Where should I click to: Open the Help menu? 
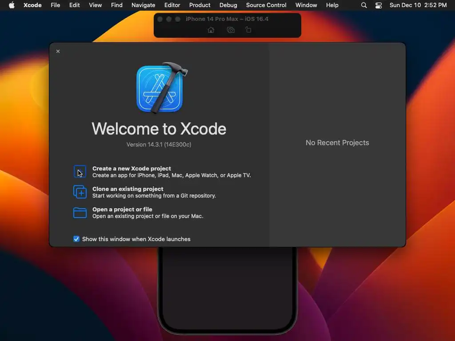coord(332,5)
